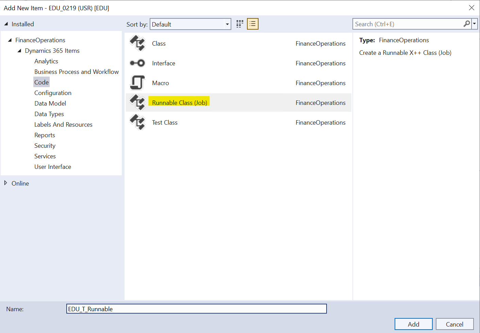The width and height of the screenshot is (480, 333).
Task: Click FinanceOperations type in Macro row
Action: 320,83
